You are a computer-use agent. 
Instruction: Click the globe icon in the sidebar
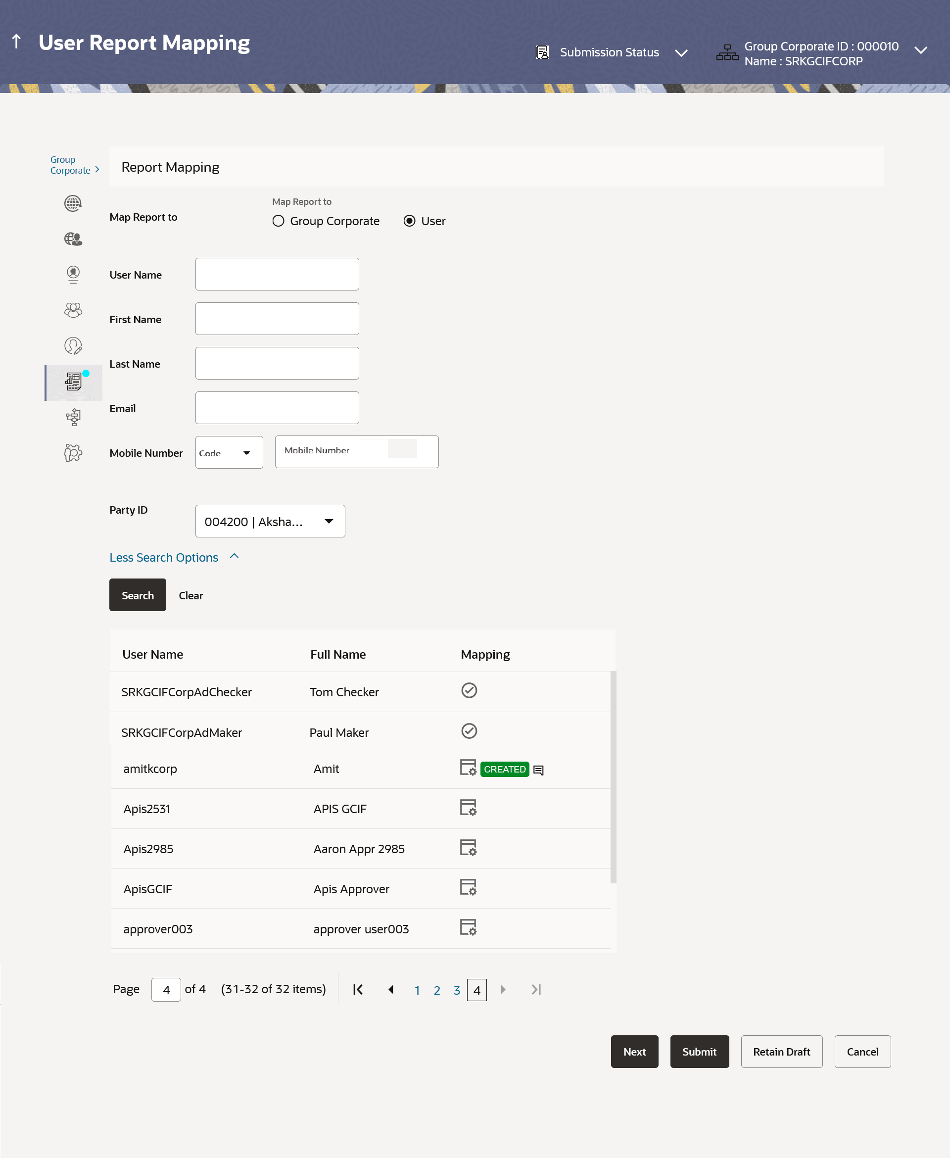click(x=73, y=203)
